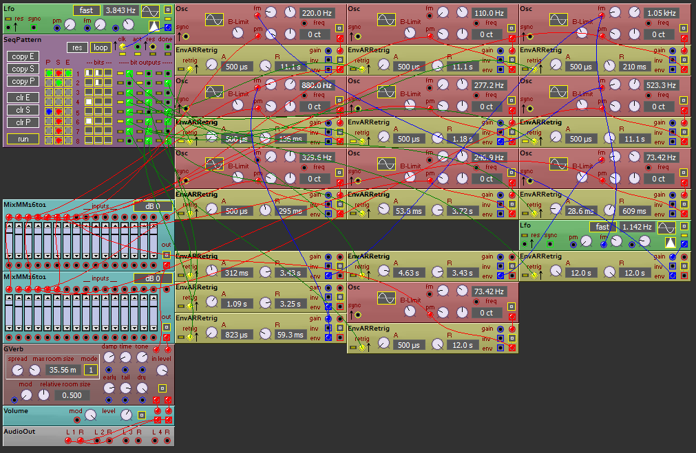
Task: Open the fast range selector of the 3.843 Hz Lfo
Action: [86, 10]
